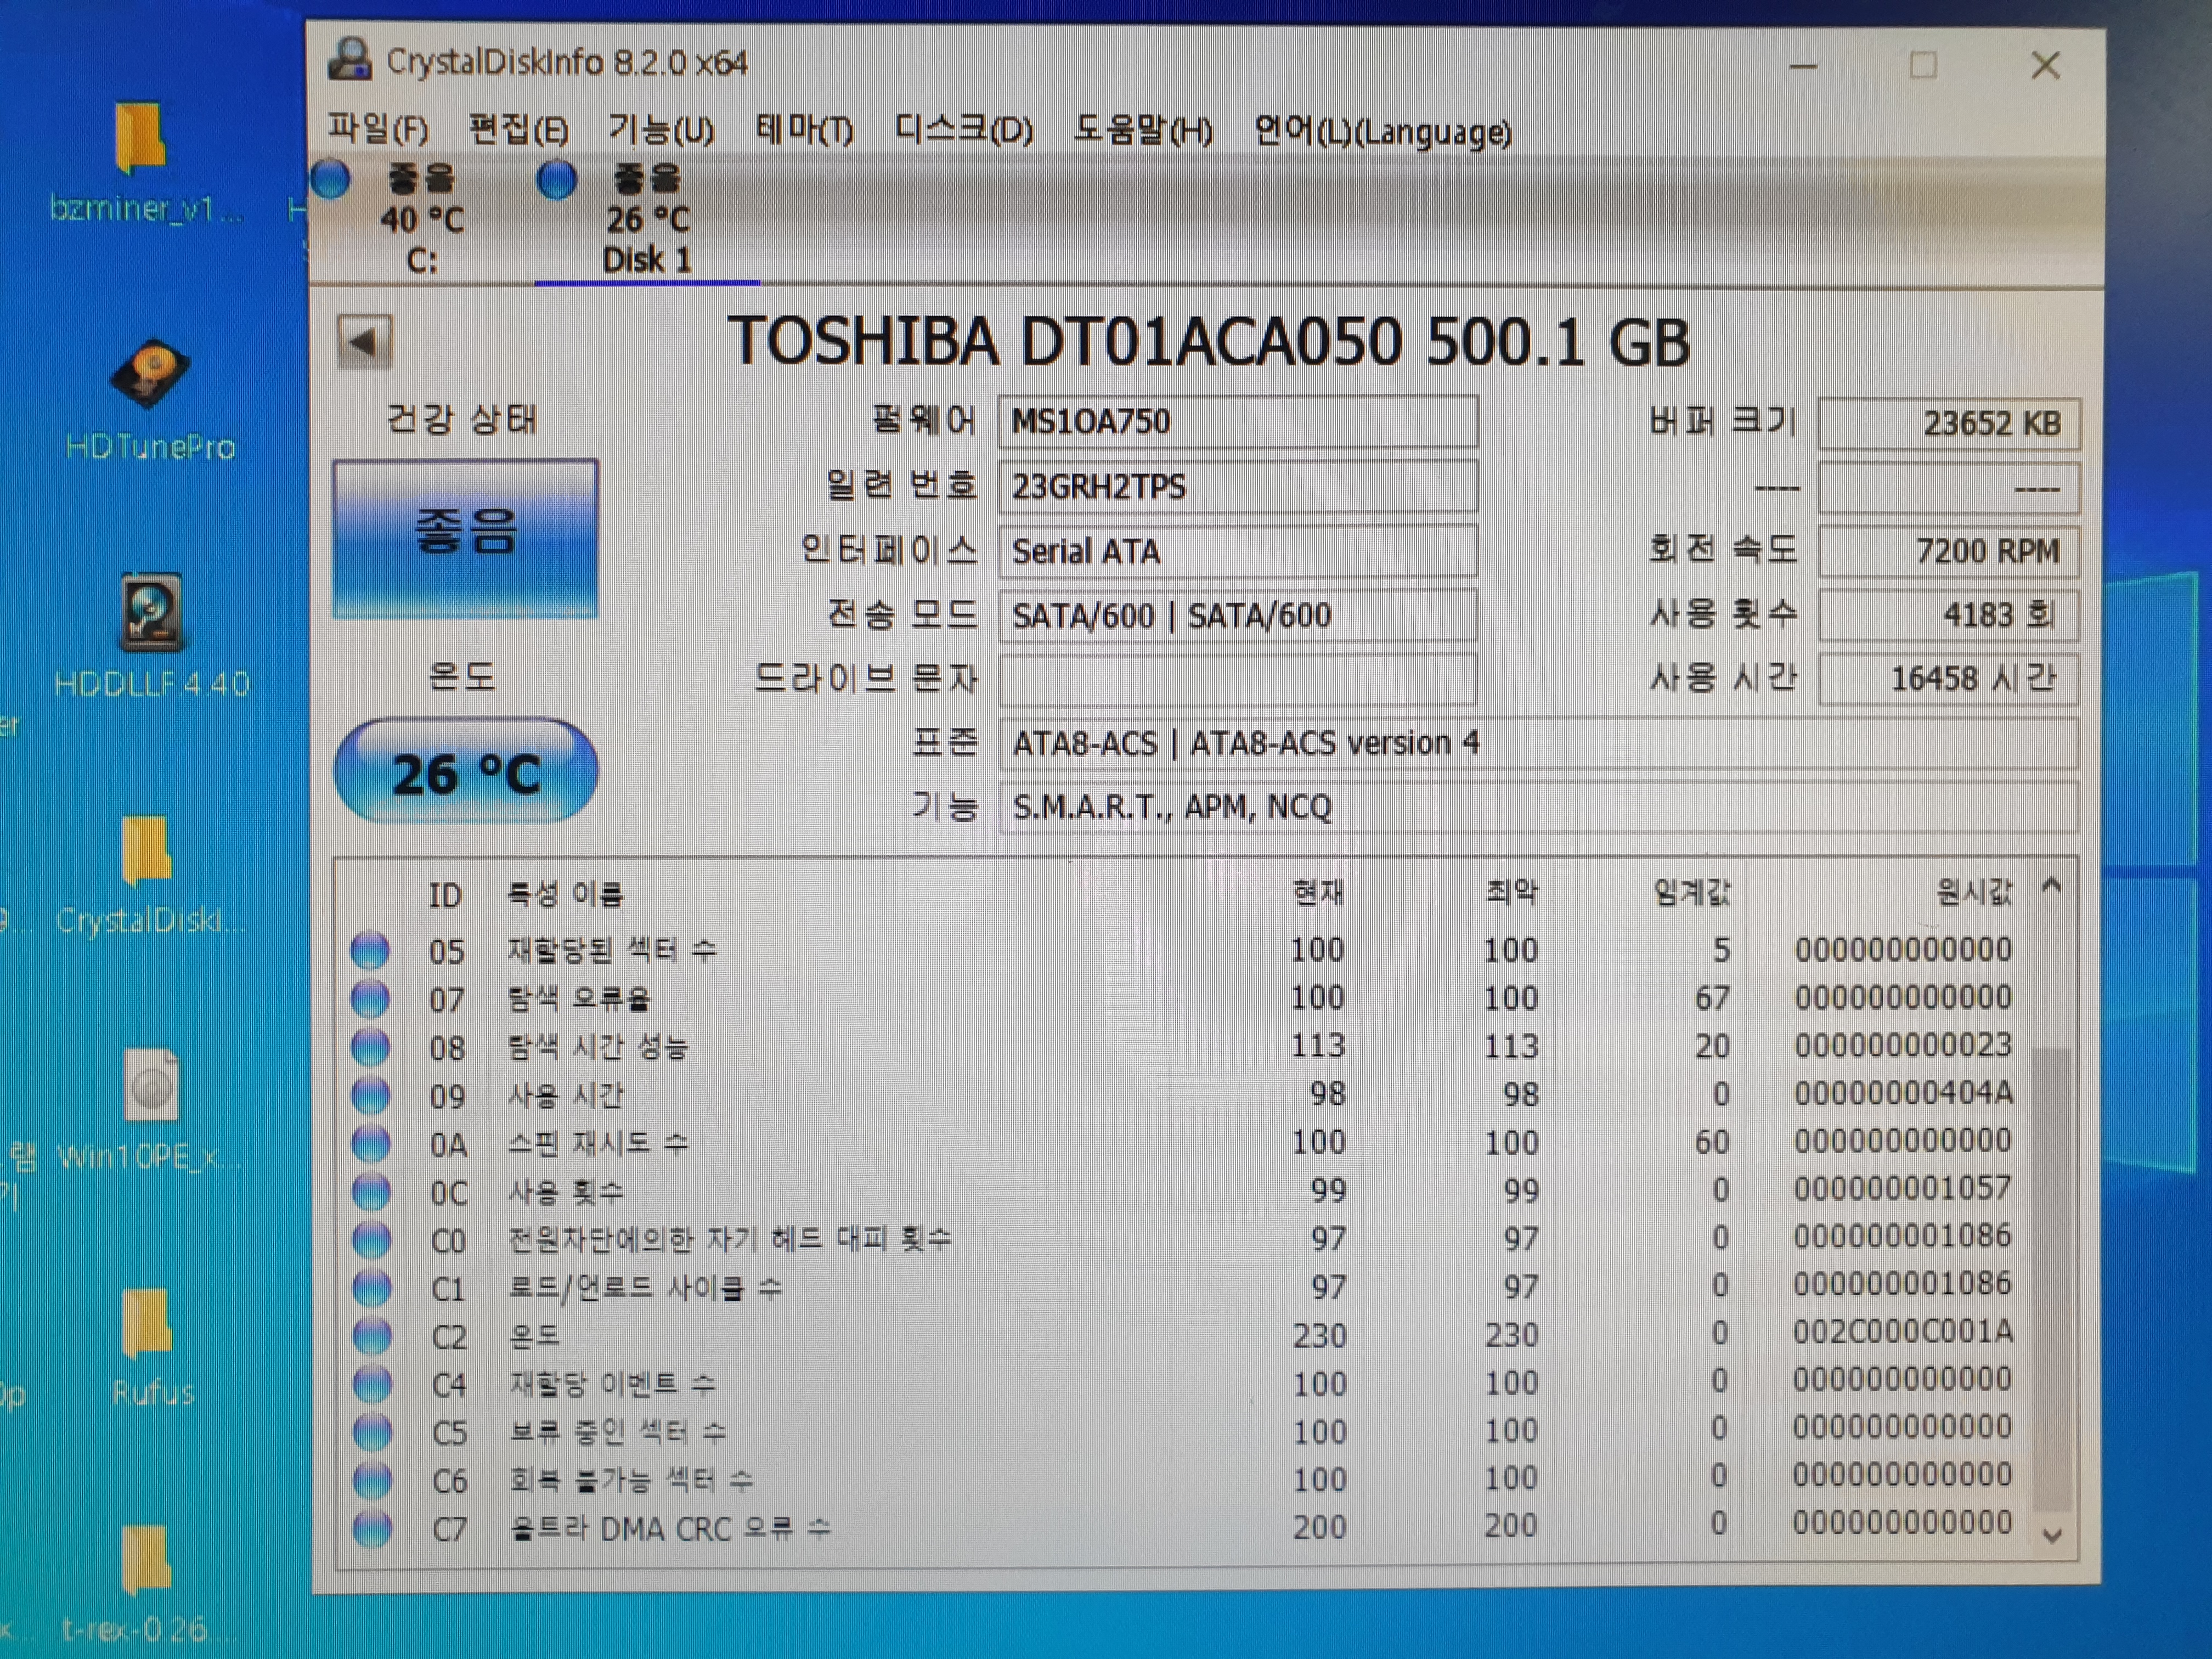Screen dimensions: 2212x1659
Task: Click the interface field Serial ATA
Action: point(1237,551)
